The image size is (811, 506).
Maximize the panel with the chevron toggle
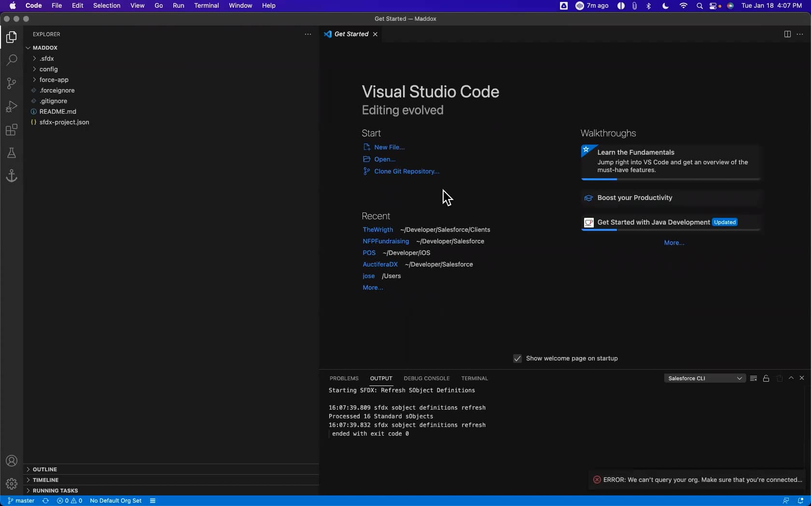click(x=790, y=378)
